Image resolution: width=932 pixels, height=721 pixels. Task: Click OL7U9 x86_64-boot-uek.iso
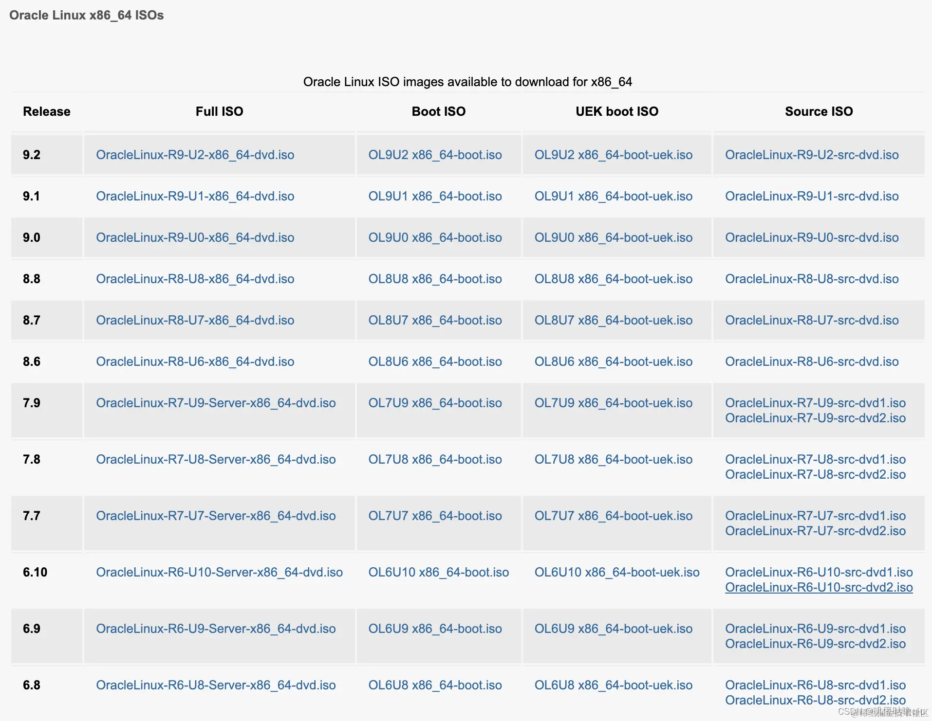[613, 403]
